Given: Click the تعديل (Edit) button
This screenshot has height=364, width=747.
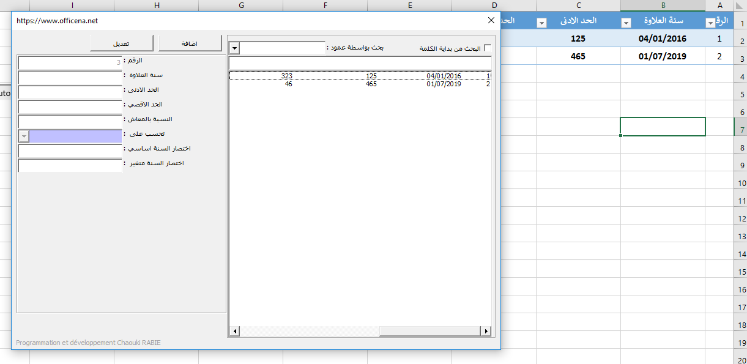Looking at the screenshot, I should click(x=121, y=43).
